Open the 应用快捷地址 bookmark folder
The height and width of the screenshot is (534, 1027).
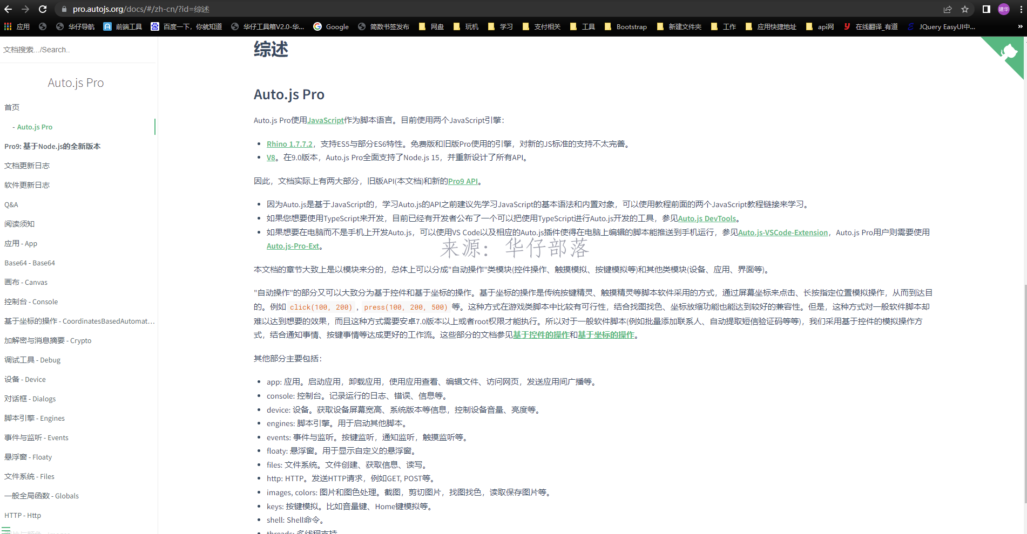[x=771, y=26]
